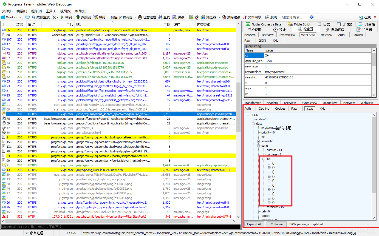Click the 浏览器 browser launch button
The height and width of the screenshot is (236, 379).
click(209, 17)
